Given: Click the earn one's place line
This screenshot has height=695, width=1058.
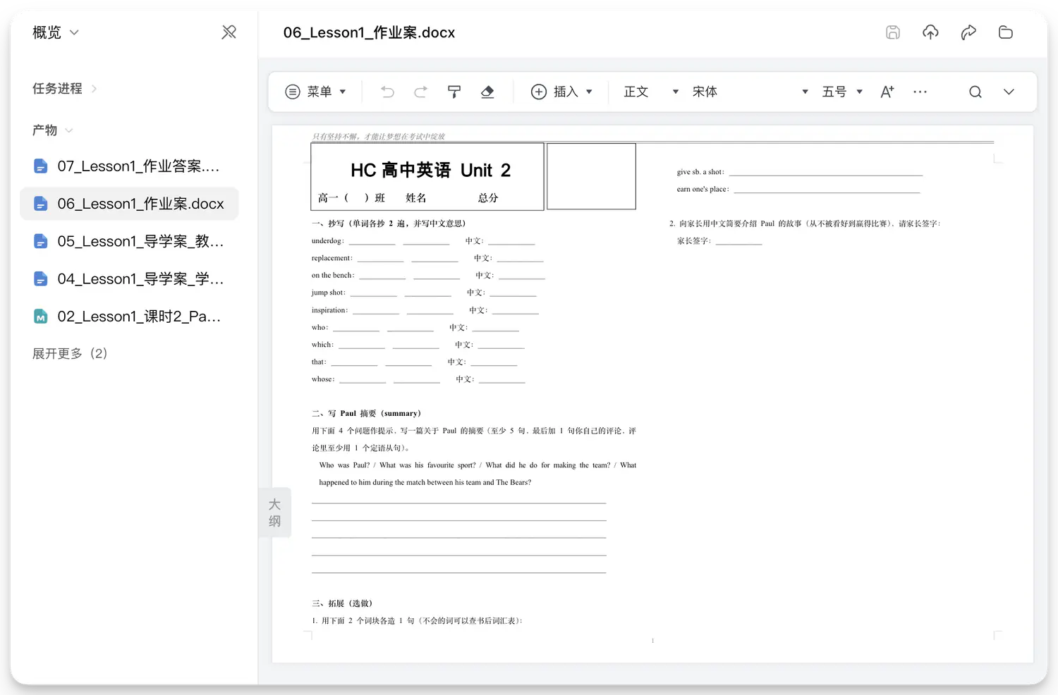Looking at the screenshot, I should point(798,189).
